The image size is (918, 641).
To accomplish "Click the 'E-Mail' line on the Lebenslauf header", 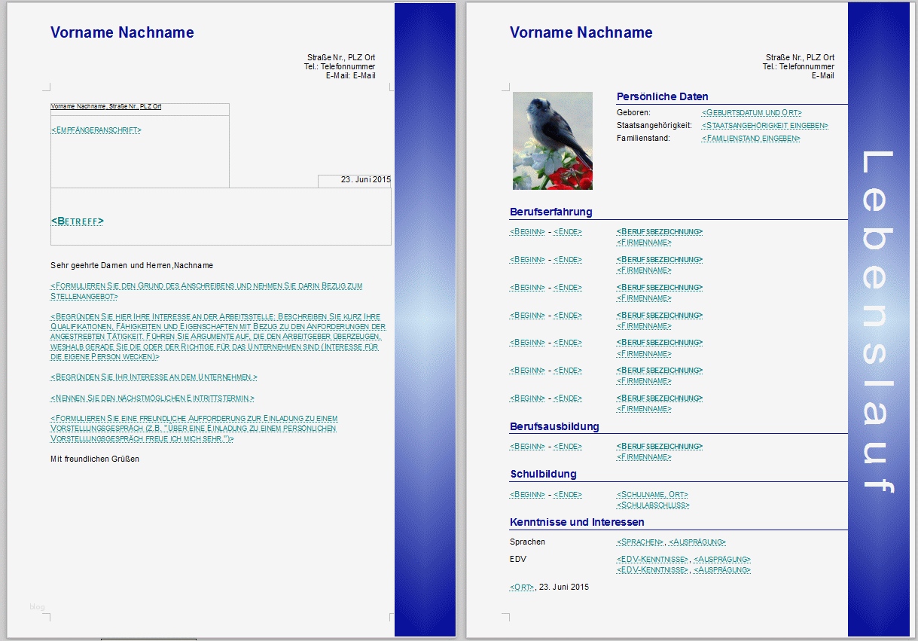I will 823,75.
